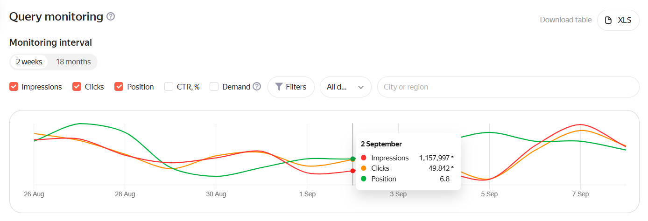Click the up arrow beside 49,842 in the tooltip
Viewport: 648px width, 221px height.
452,167
